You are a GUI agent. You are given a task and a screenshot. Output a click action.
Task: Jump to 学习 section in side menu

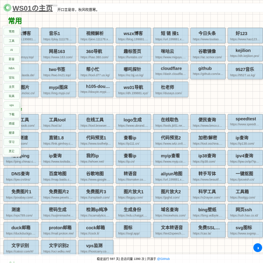pos(11,142)
